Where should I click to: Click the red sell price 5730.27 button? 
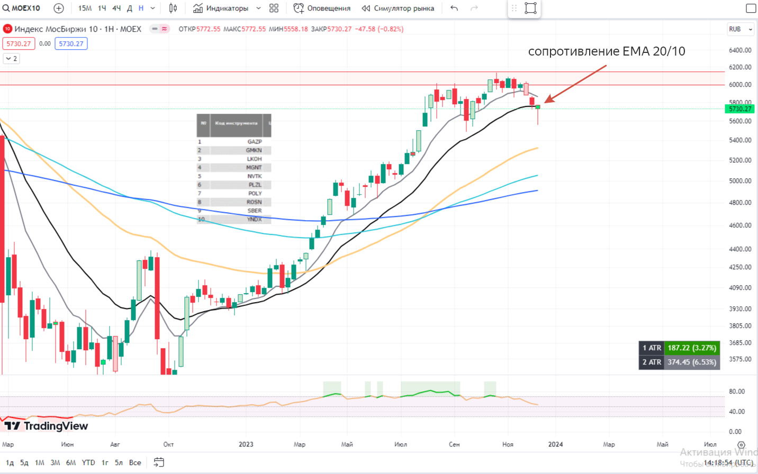point(19,44)
